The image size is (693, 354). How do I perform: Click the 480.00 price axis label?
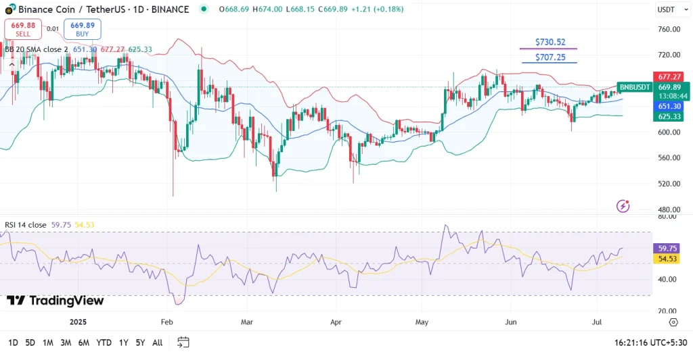pyautogui.click(x=669, y=209)
